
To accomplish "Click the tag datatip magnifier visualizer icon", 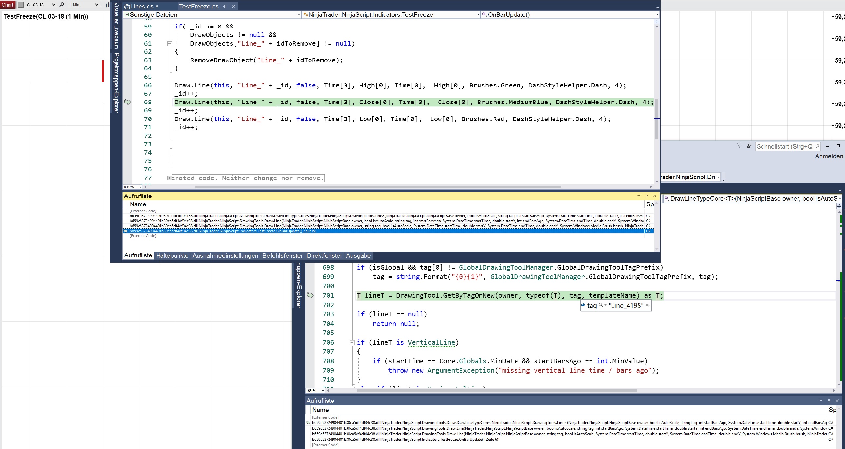I will coord(601,305).
